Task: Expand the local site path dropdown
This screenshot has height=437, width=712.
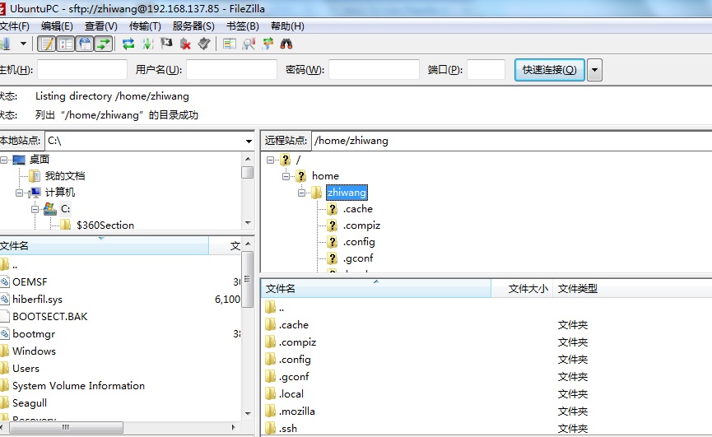Action: click(x=249, y=141)
